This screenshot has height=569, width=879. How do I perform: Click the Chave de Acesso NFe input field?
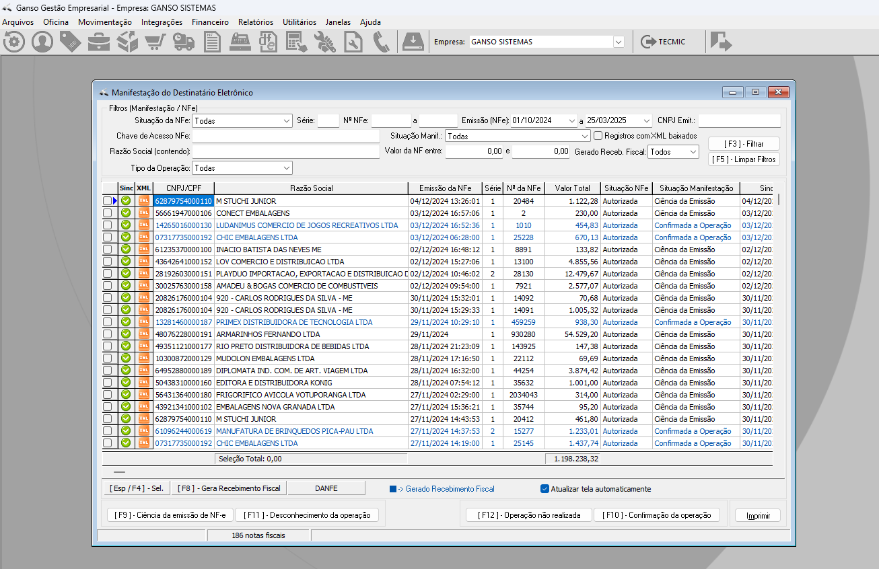(x=286, y=137)
